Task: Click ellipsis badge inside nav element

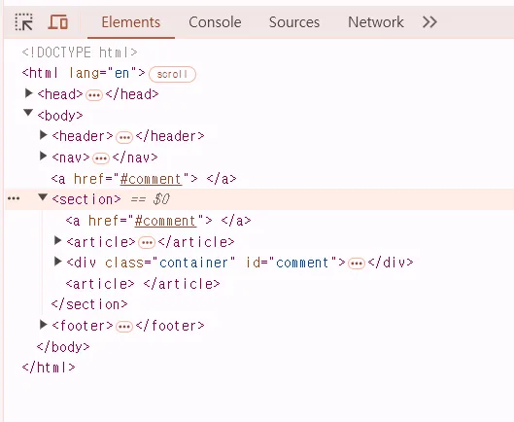Action: (101, 158)
